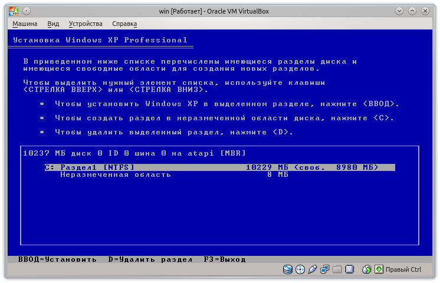Click the hard disk activity status icon
This screenshot has width=440, height=283.
coord(288,269)
